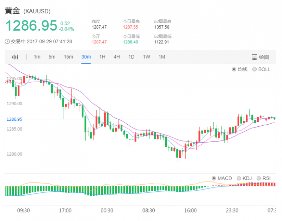Choose the 15m interval tab
Screen dimensions: 282x221
(x=68, y=57)
